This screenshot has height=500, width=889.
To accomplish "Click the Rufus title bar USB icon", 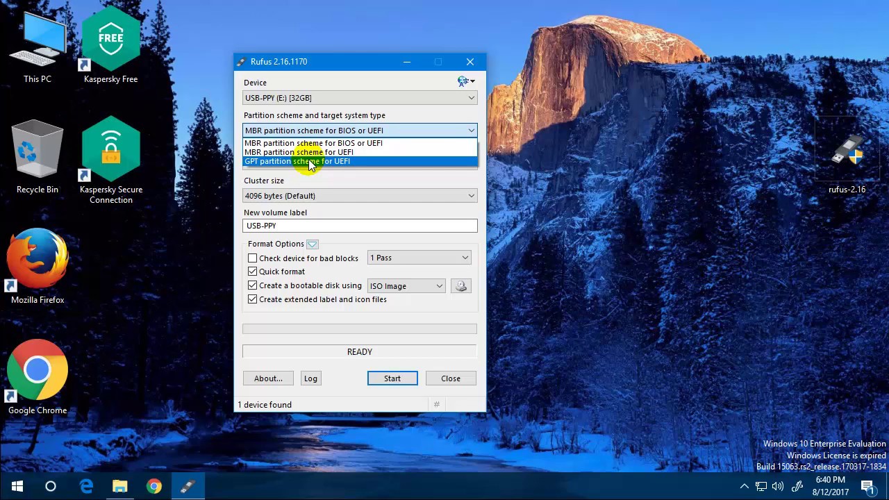I will click(241, 62).
